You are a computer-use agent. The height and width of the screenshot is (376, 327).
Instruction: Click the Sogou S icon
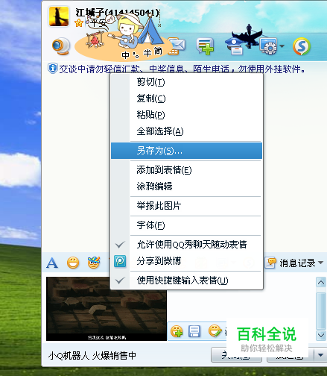click(x=302, y=46)
